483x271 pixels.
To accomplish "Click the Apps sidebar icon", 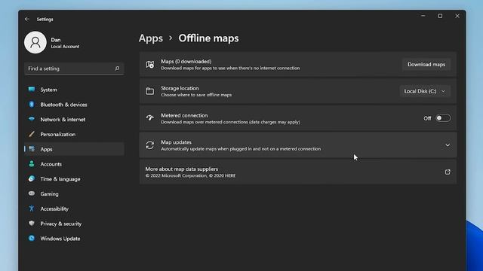I will pos(32,149).
